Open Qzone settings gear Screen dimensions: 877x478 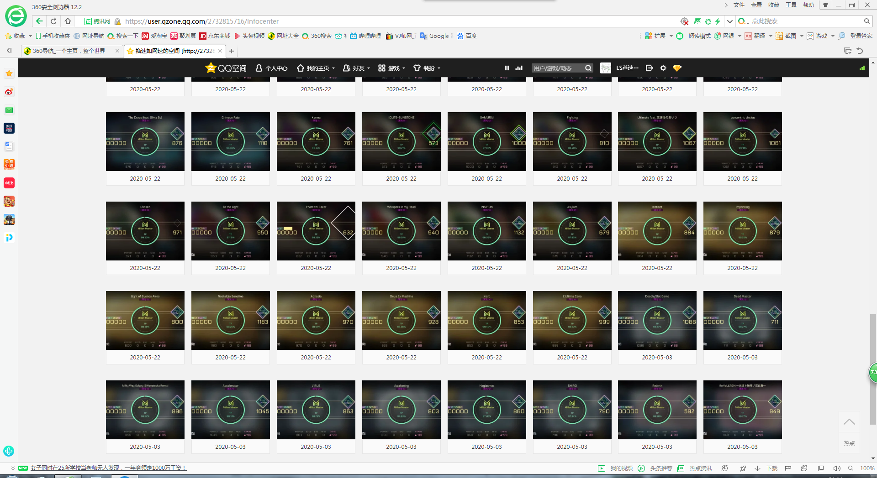(663, 68)
